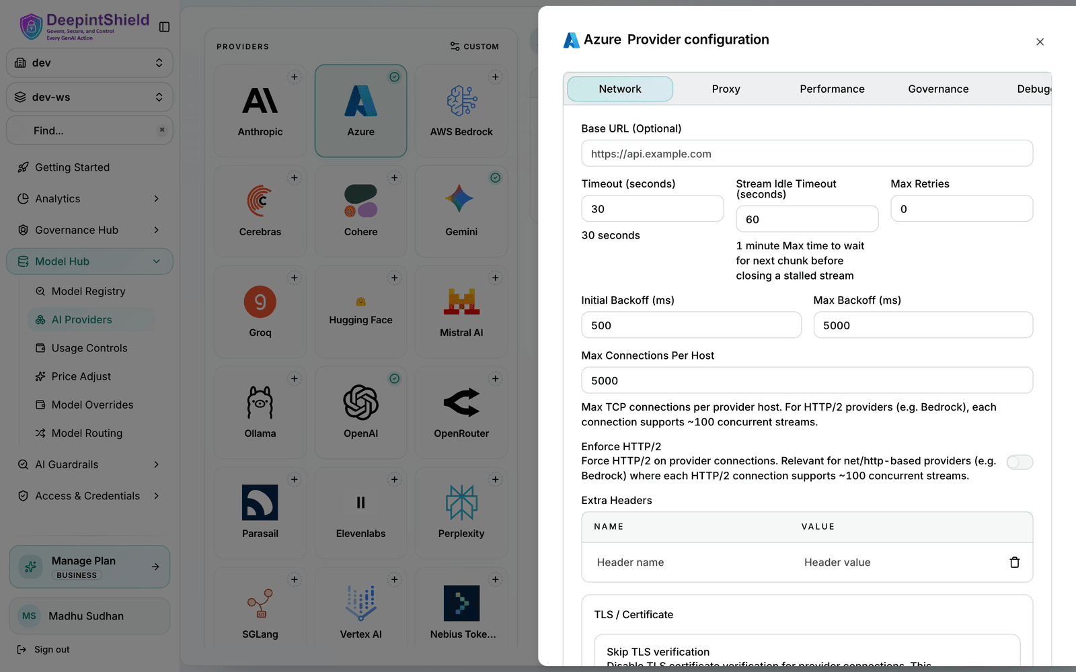Close the Azure configuration panel
The width and height of the screenshot is (1076, 672).
1040,42
